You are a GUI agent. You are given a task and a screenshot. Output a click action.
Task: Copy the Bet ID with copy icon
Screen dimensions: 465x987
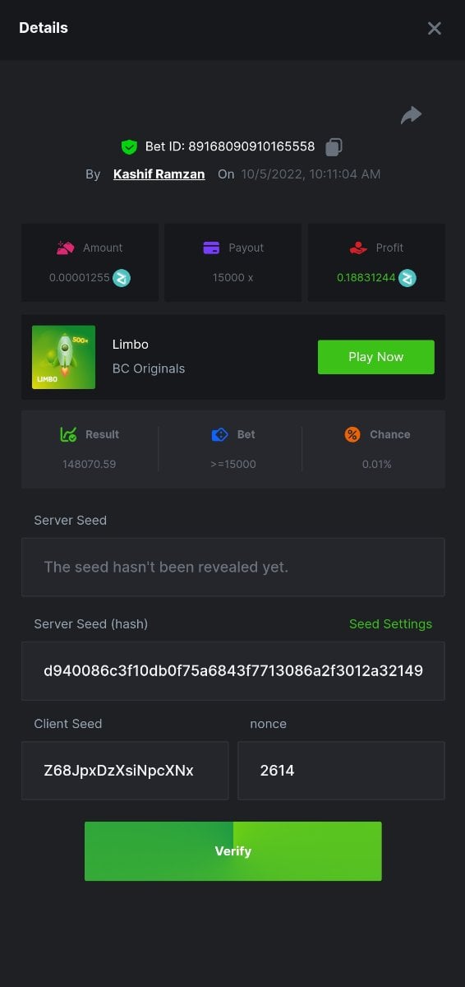(334, 146)
